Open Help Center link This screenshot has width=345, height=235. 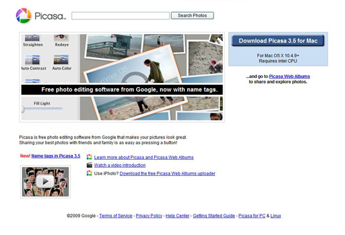coord(177,216)
